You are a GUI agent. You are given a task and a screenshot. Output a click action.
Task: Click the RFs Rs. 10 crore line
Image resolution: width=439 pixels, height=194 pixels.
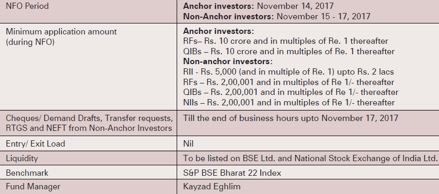[285, 41]
